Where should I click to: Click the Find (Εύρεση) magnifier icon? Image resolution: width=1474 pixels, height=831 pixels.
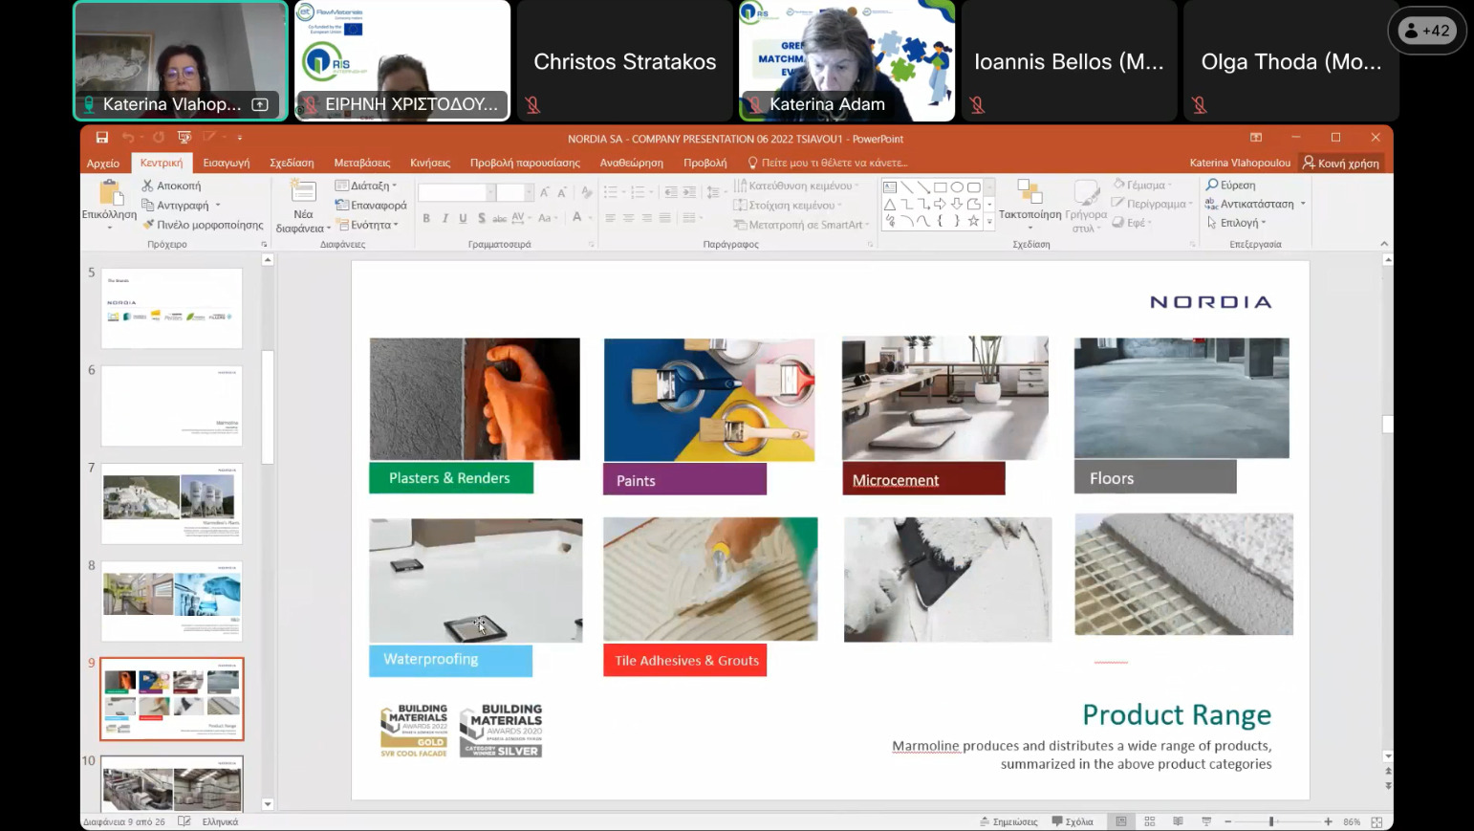pos(1212,185)
